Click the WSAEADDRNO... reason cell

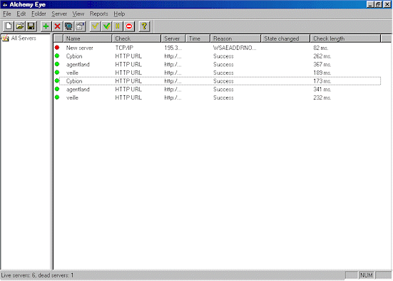pyautogui.click(x=235, y=48)
